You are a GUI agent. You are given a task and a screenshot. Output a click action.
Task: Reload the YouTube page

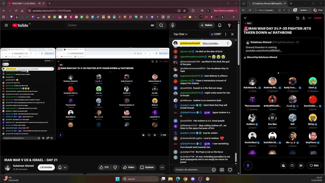click(16, 11)
